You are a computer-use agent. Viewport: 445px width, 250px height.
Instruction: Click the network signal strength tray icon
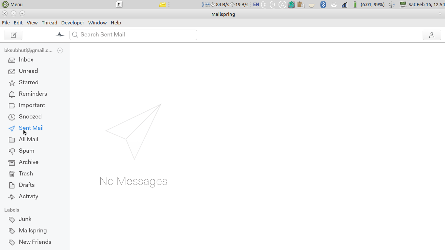point(344,5)
